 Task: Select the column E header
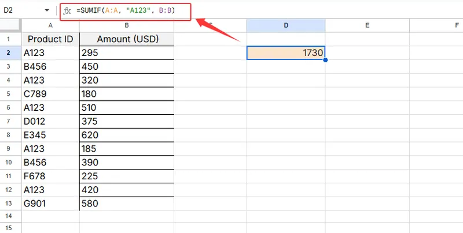368,25
